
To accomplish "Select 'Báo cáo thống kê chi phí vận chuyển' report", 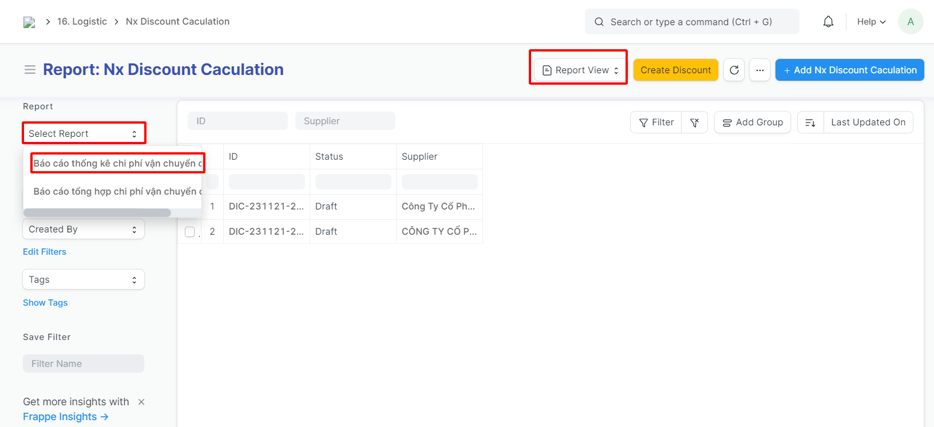I will (117, 163).
